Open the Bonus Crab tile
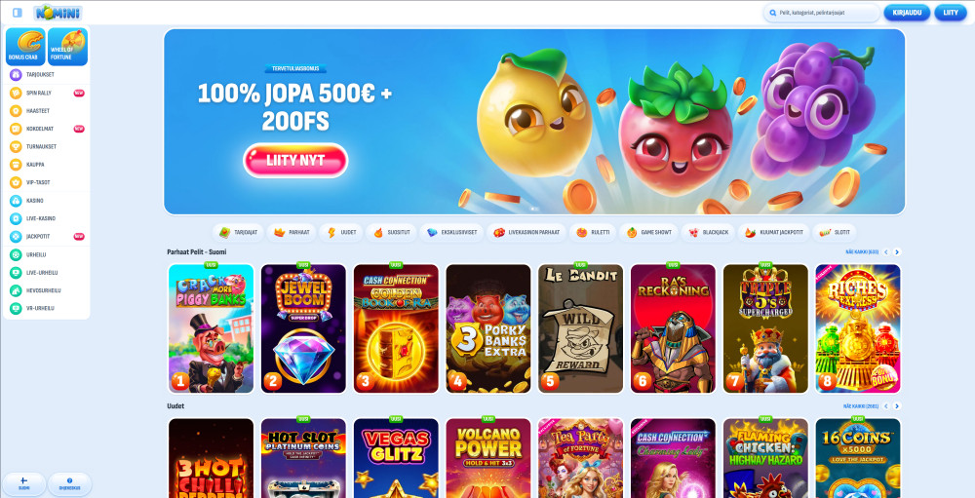975x498 pixels. (x=25, y=47)
